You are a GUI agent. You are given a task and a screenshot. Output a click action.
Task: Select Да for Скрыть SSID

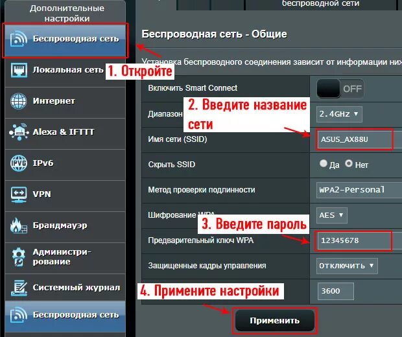click(x=324, y=163)
